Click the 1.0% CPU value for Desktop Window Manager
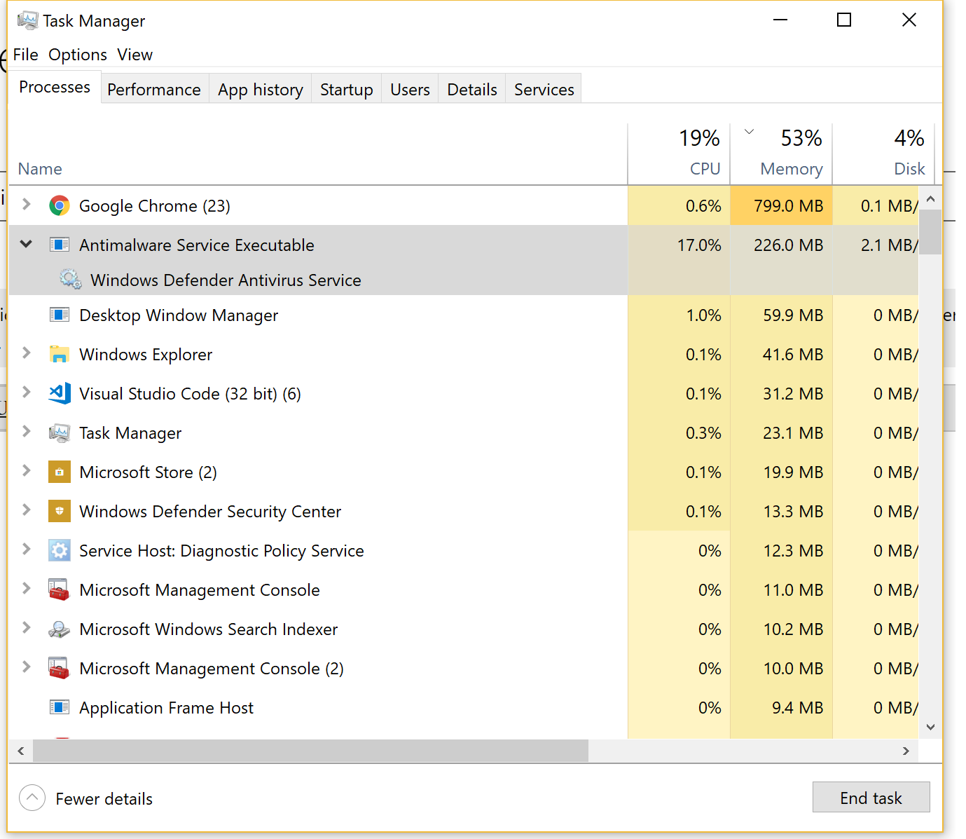 (x=703, y=315)
